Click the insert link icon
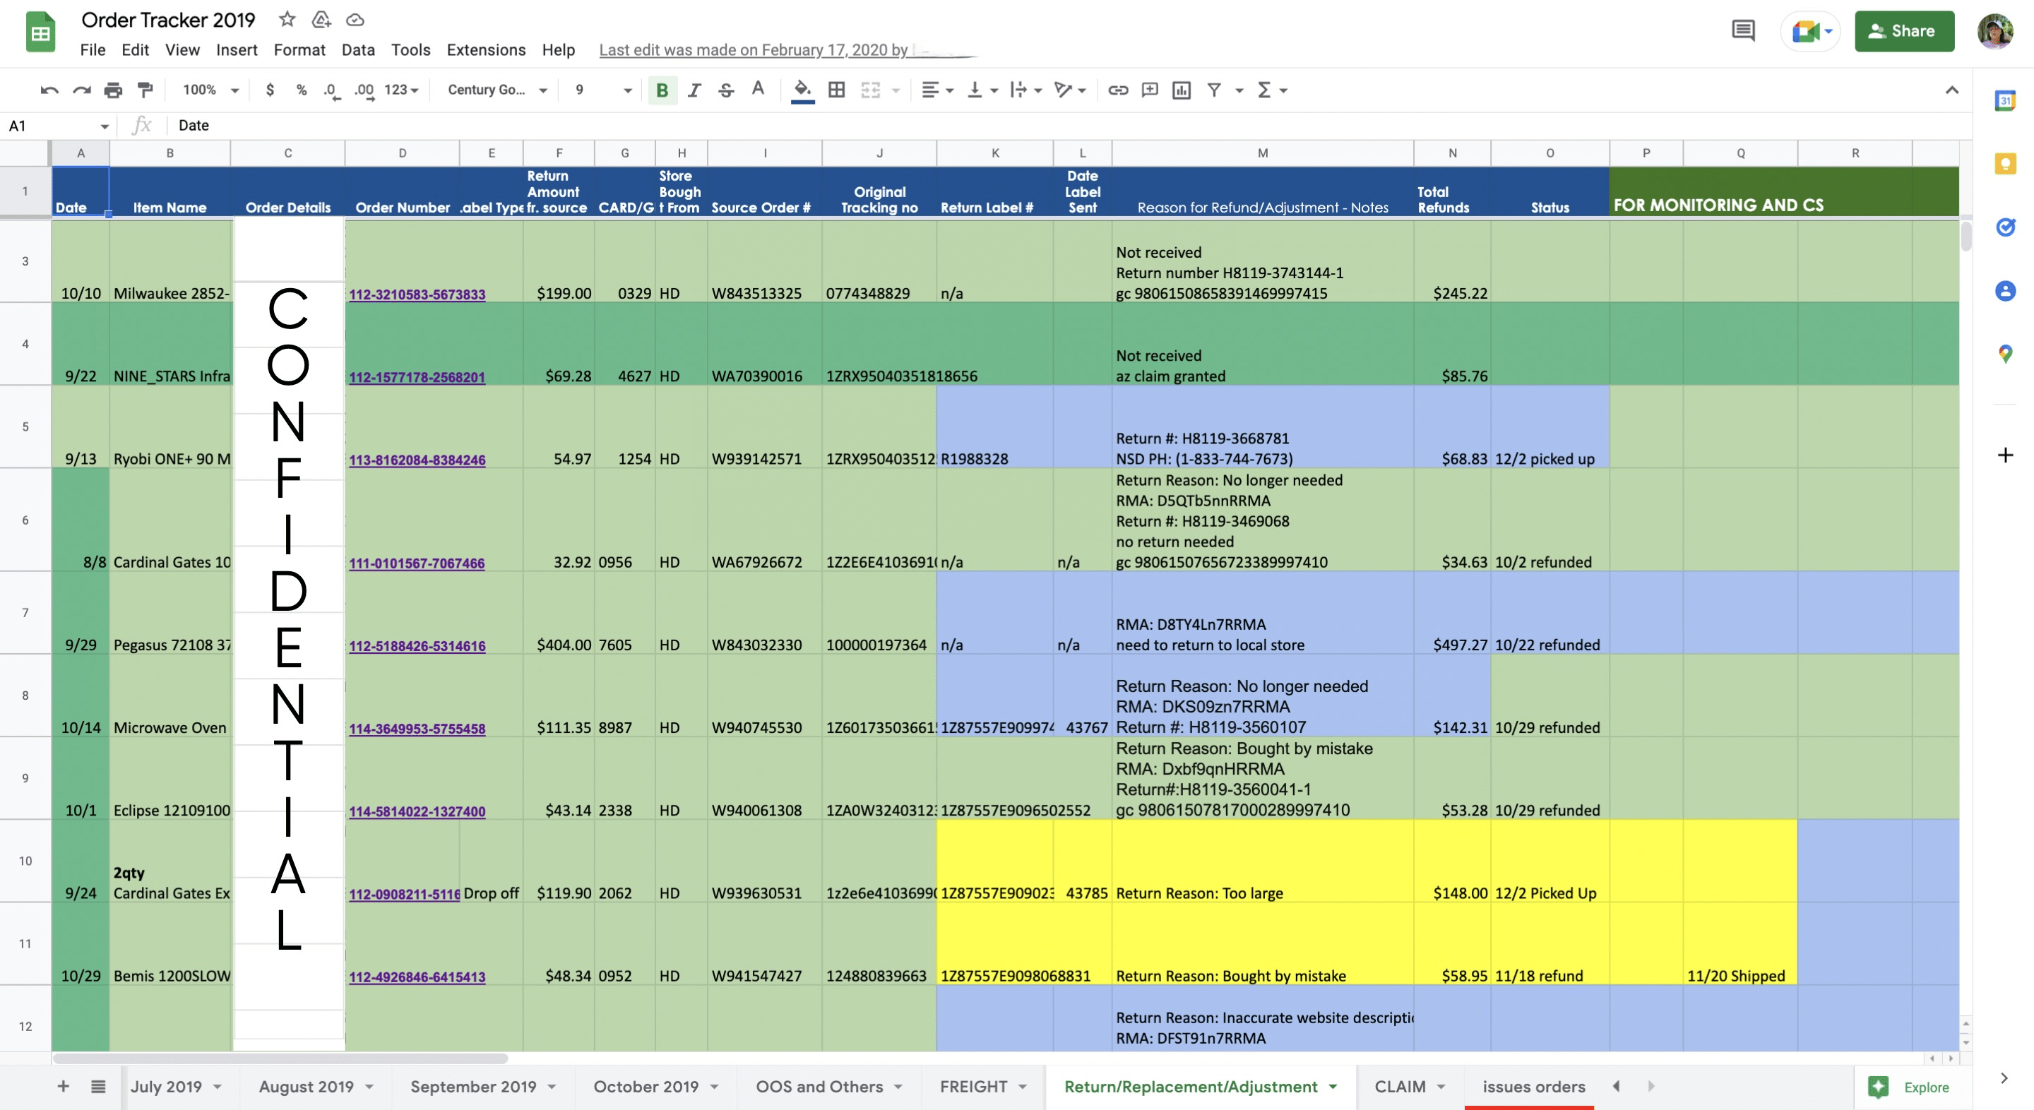Screen dimensions: 2034x1110 click(1117, 90)
